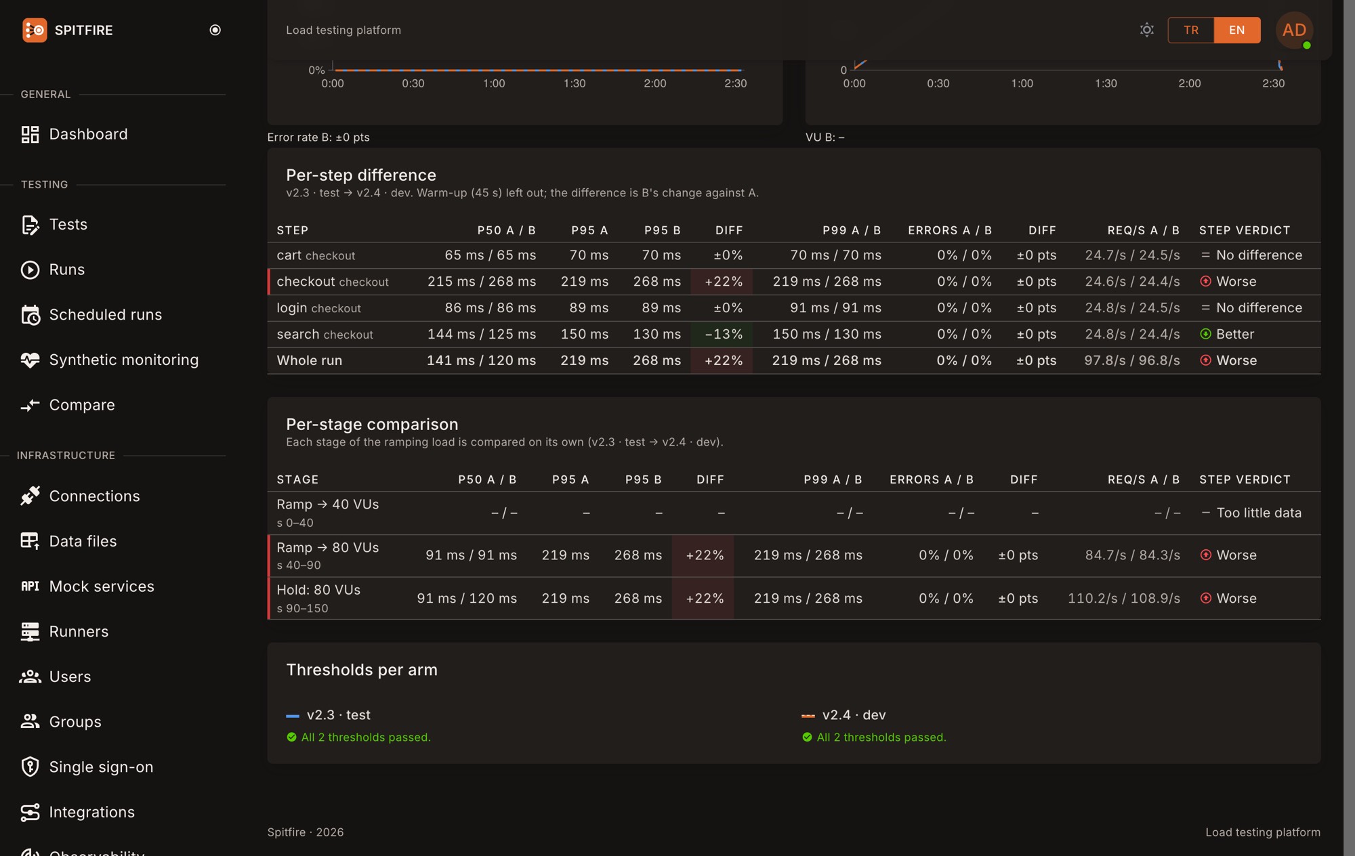Click the blue v2.3 · test legend swatch
Viewport: 1355px width, 856px height.
point(293,716)
